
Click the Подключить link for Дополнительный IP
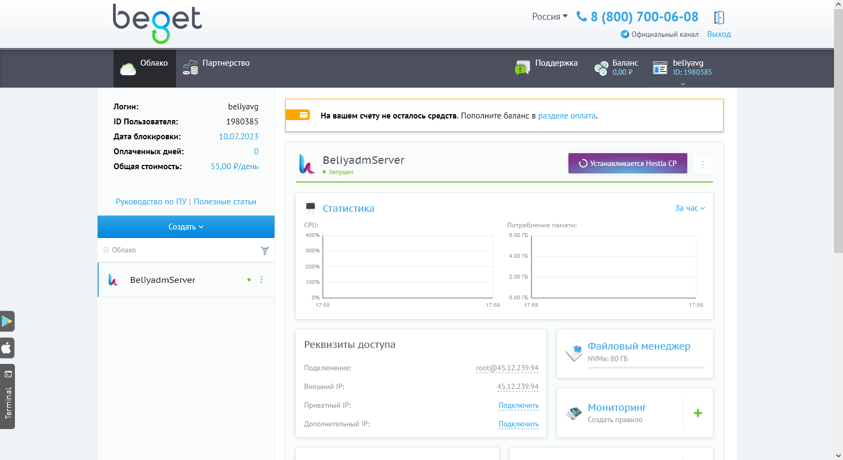pyautogui.click(x=518, y=424)
